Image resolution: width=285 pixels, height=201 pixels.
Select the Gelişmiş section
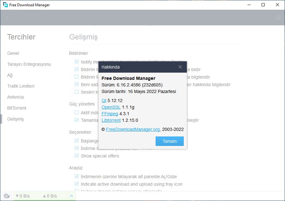15,119
